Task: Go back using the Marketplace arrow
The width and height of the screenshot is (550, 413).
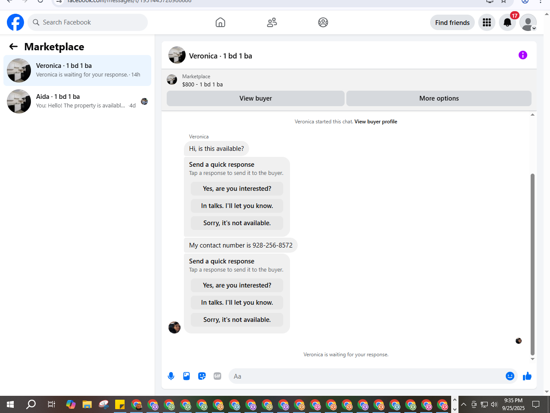Action: point(13,46)
